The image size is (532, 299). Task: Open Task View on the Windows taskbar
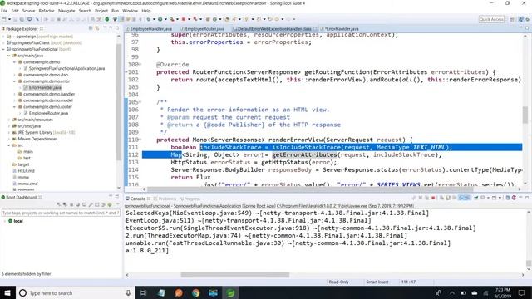[x=144, y=292]
